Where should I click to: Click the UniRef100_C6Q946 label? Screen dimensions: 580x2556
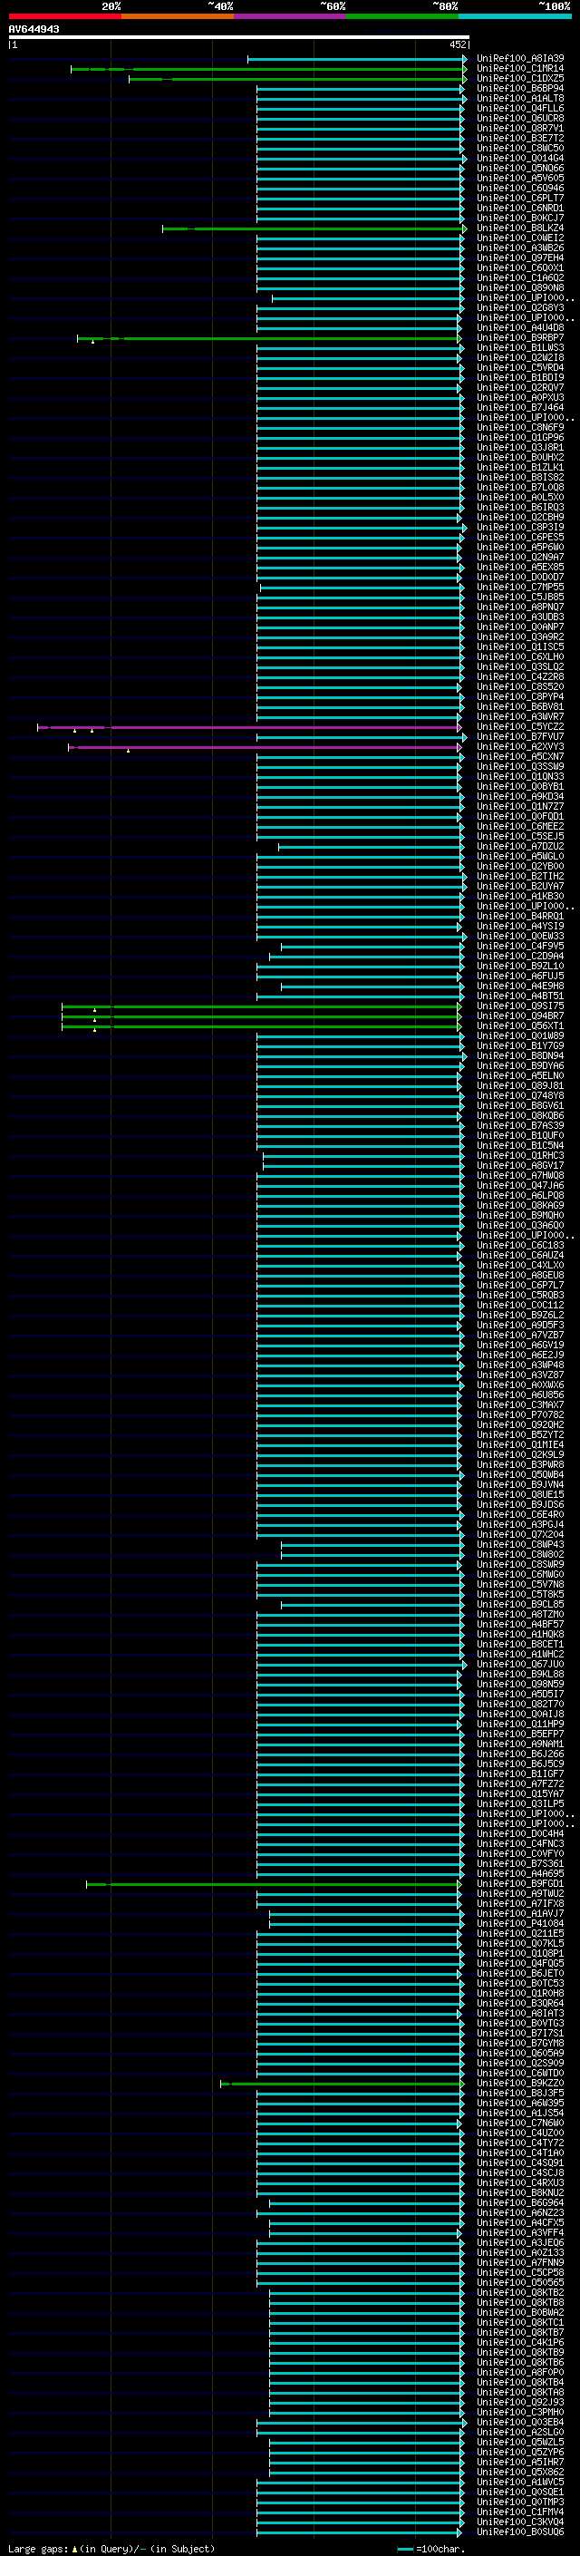(x=519, y=189)
